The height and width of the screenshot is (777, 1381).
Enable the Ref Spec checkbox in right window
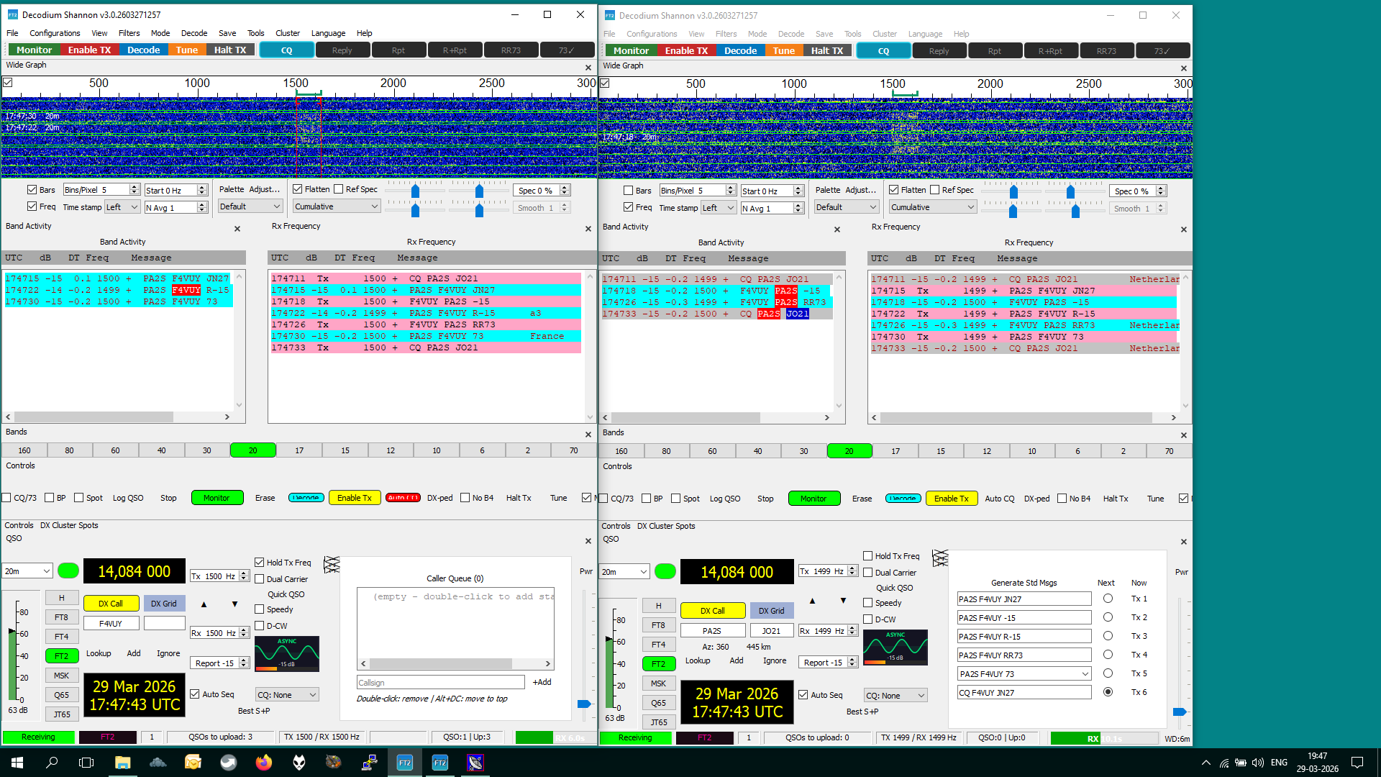tap(935, 190)
